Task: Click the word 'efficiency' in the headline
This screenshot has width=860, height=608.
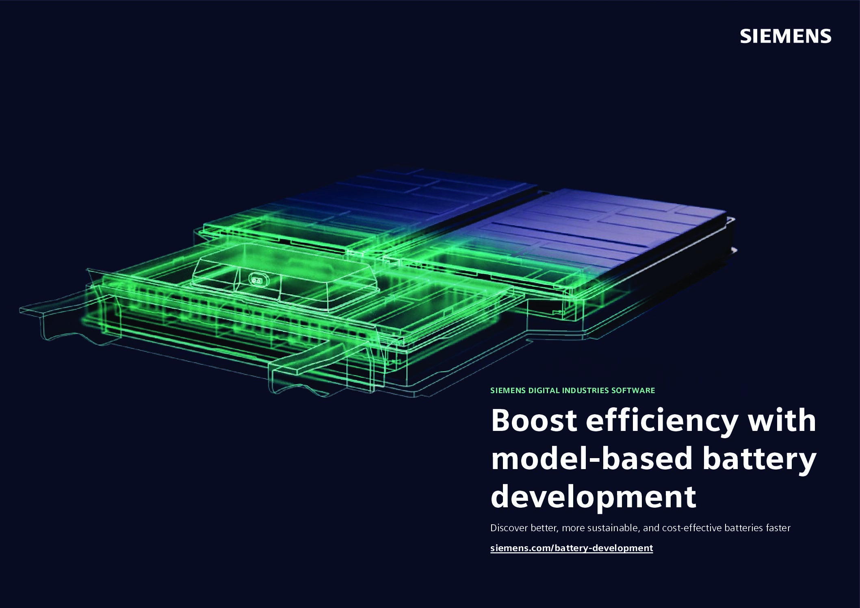Action: tap(661, 420)
